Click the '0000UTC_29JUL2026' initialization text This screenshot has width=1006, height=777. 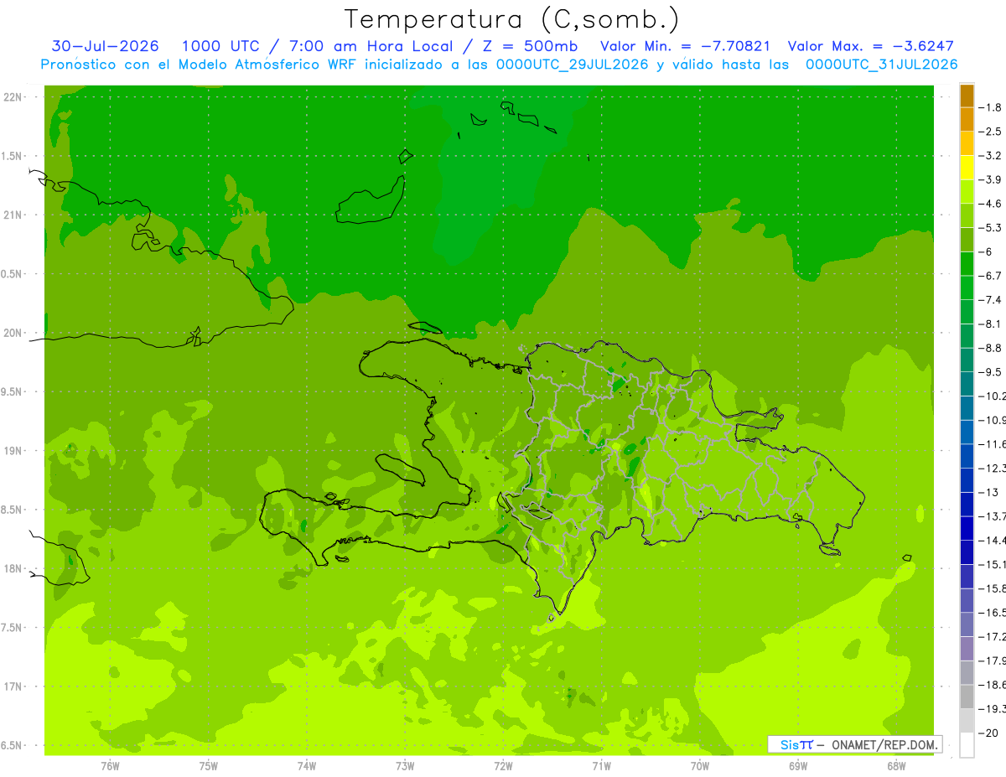coord(573,65)
